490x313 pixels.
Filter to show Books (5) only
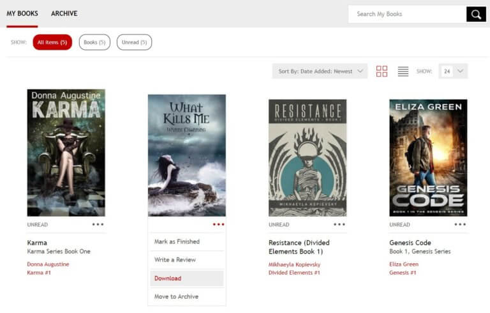pos(94,42)
